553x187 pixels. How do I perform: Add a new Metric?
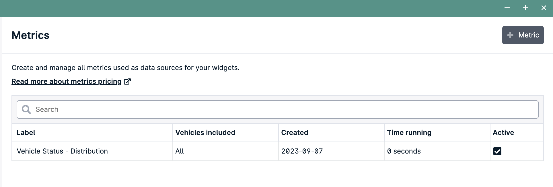click(523, 35)
